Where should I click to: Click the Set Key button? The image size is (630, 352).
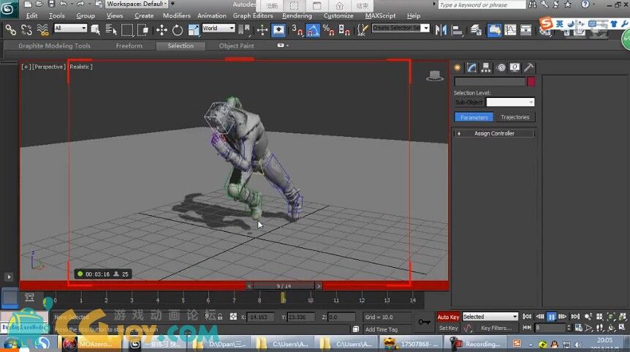[x=448, y=329]
